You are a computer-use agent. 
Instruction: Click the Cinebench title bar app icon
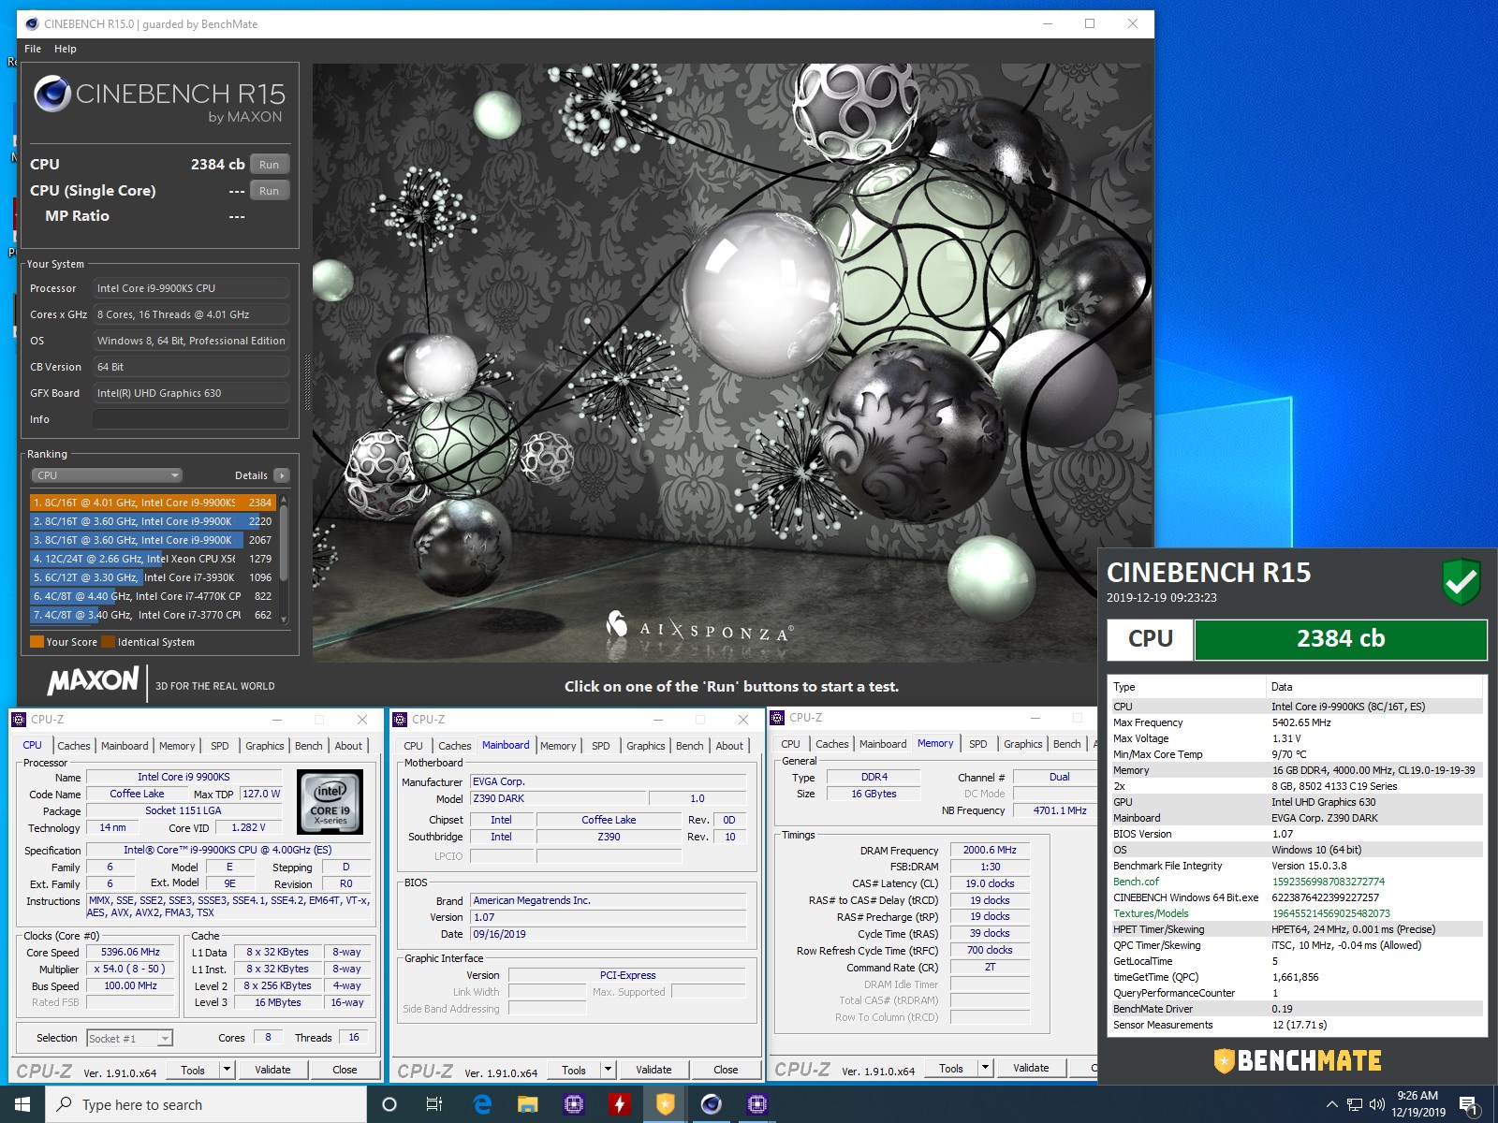32,23
